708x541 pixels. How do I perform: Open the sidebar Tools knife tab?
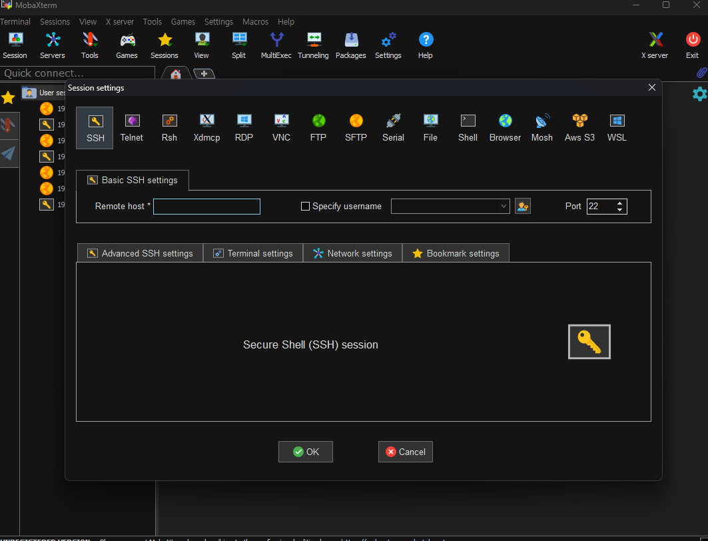click(8, 125)
